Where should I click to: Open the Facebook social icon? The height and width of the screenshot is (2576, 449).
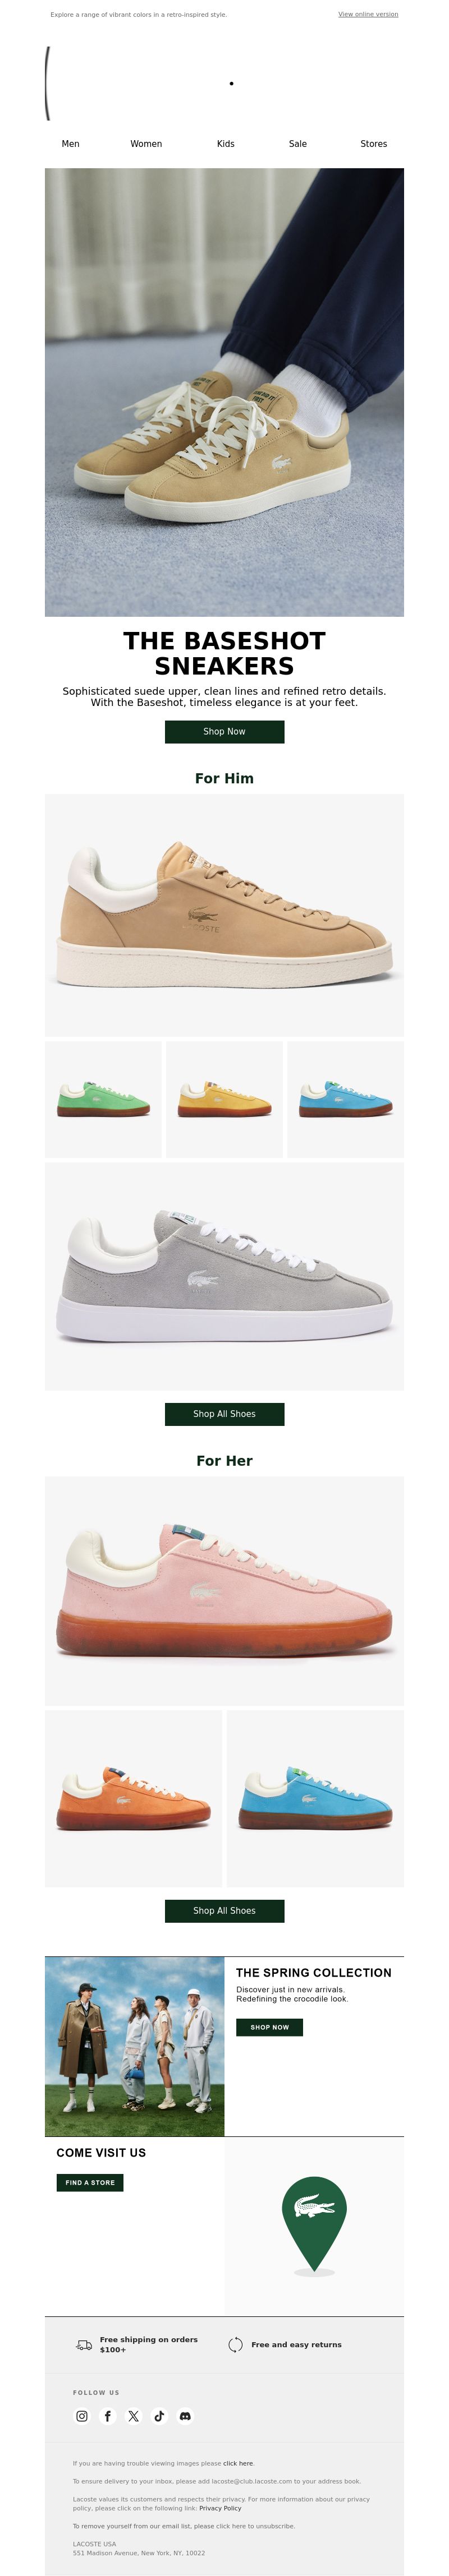coord(108,2416)
